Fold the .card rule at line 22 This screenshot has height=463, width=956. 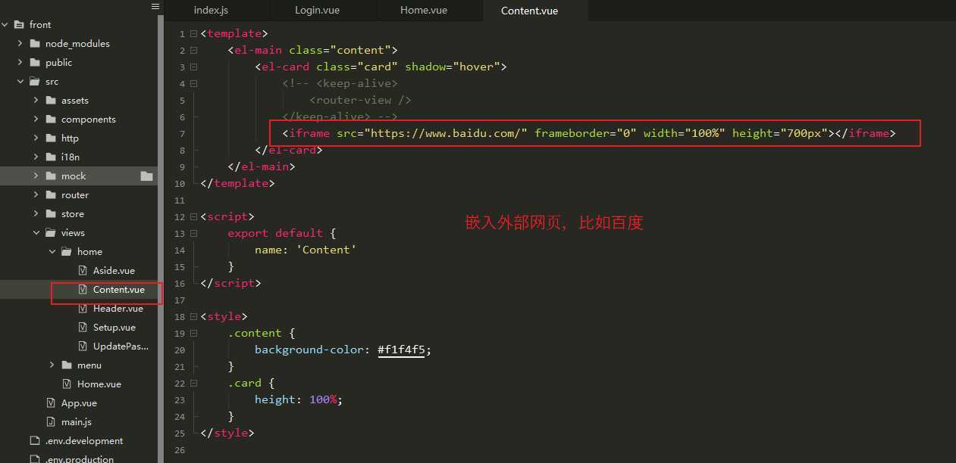193,384
